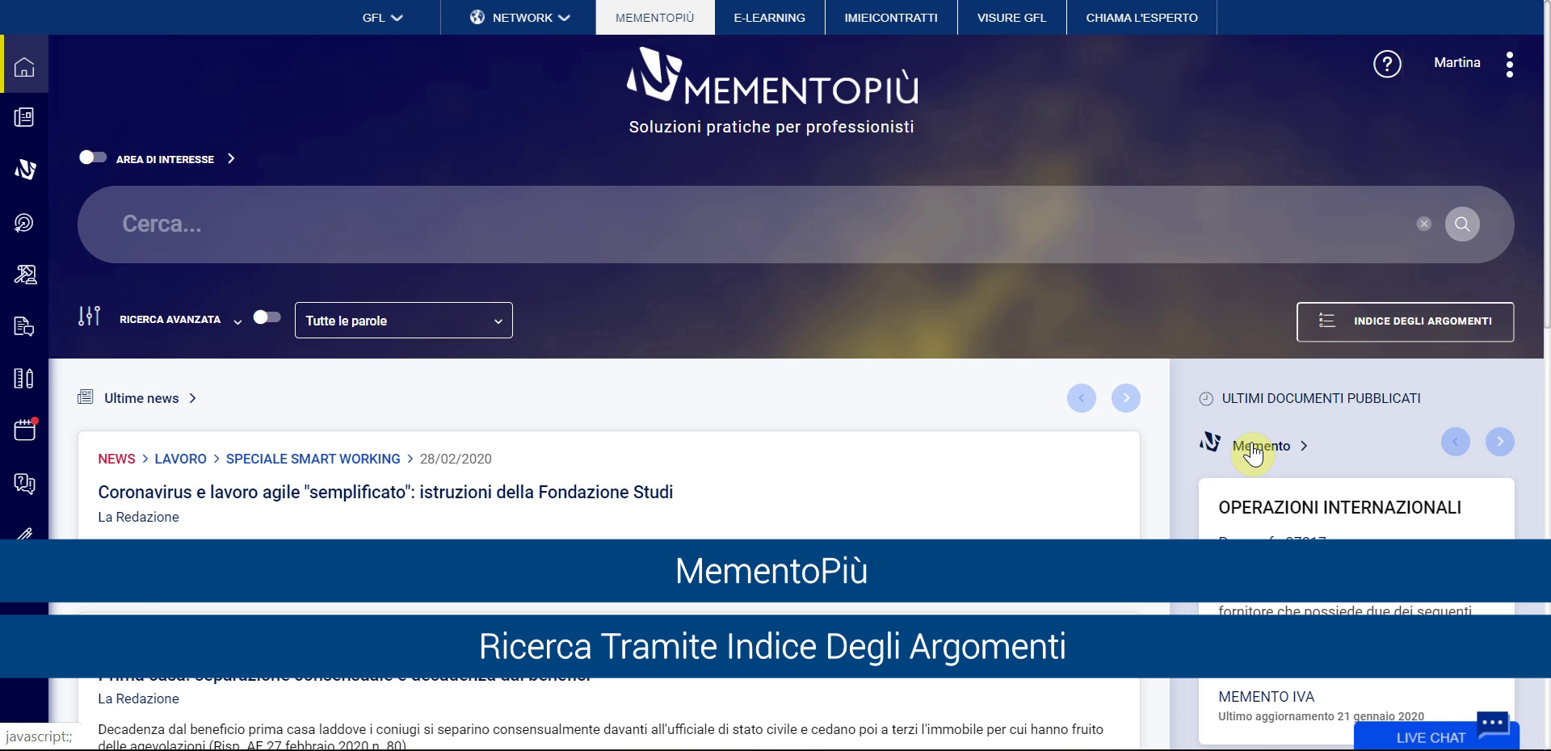Click the MementoPiù header logo
1551x751 pixels.
click(x=771, y=76)
